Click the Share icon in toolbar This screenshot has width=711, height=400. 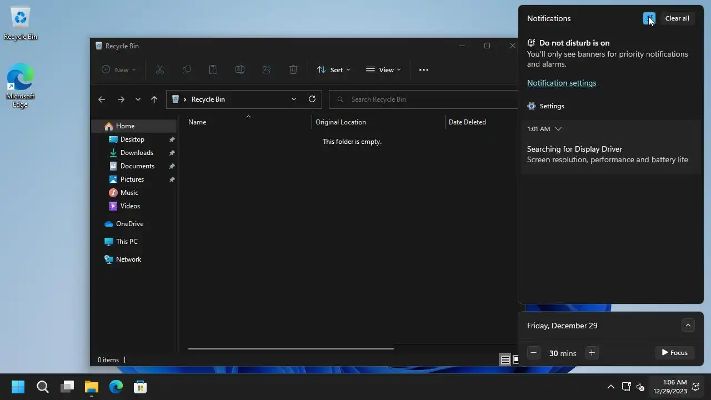click(x=267, y=69)
